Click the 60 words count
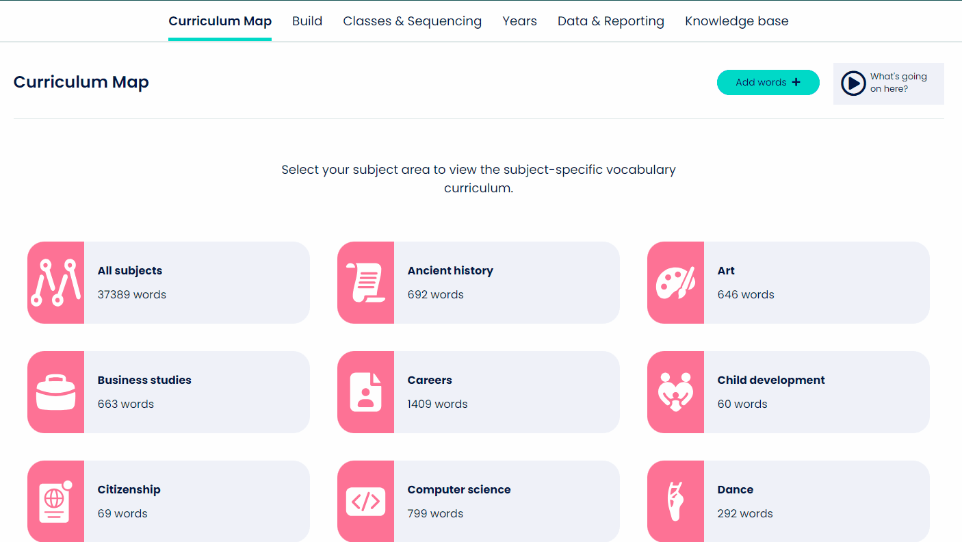Image resolution: width=962 pixels, height=542 pixels. pyautogui.click(x=742, y=404)
